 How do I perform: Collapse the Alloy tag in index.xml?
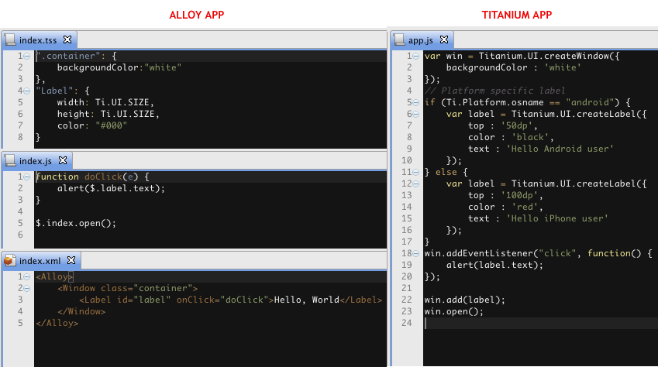click(x=27, y=277)
